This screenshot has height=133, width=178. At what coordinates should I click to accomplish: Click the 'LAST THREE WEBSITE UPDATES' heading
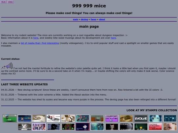24,84
